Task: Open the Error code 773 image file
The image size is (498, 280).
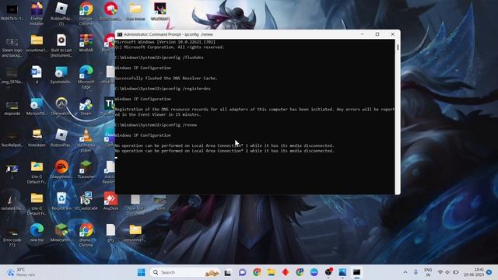Action: tap(12, 237)
